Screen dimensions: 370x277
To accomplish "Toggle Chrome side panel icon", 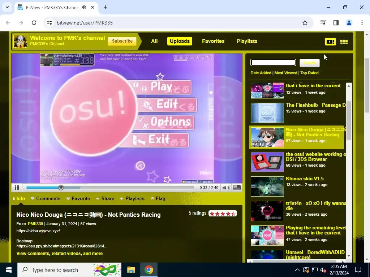I will tap(336, 23).
